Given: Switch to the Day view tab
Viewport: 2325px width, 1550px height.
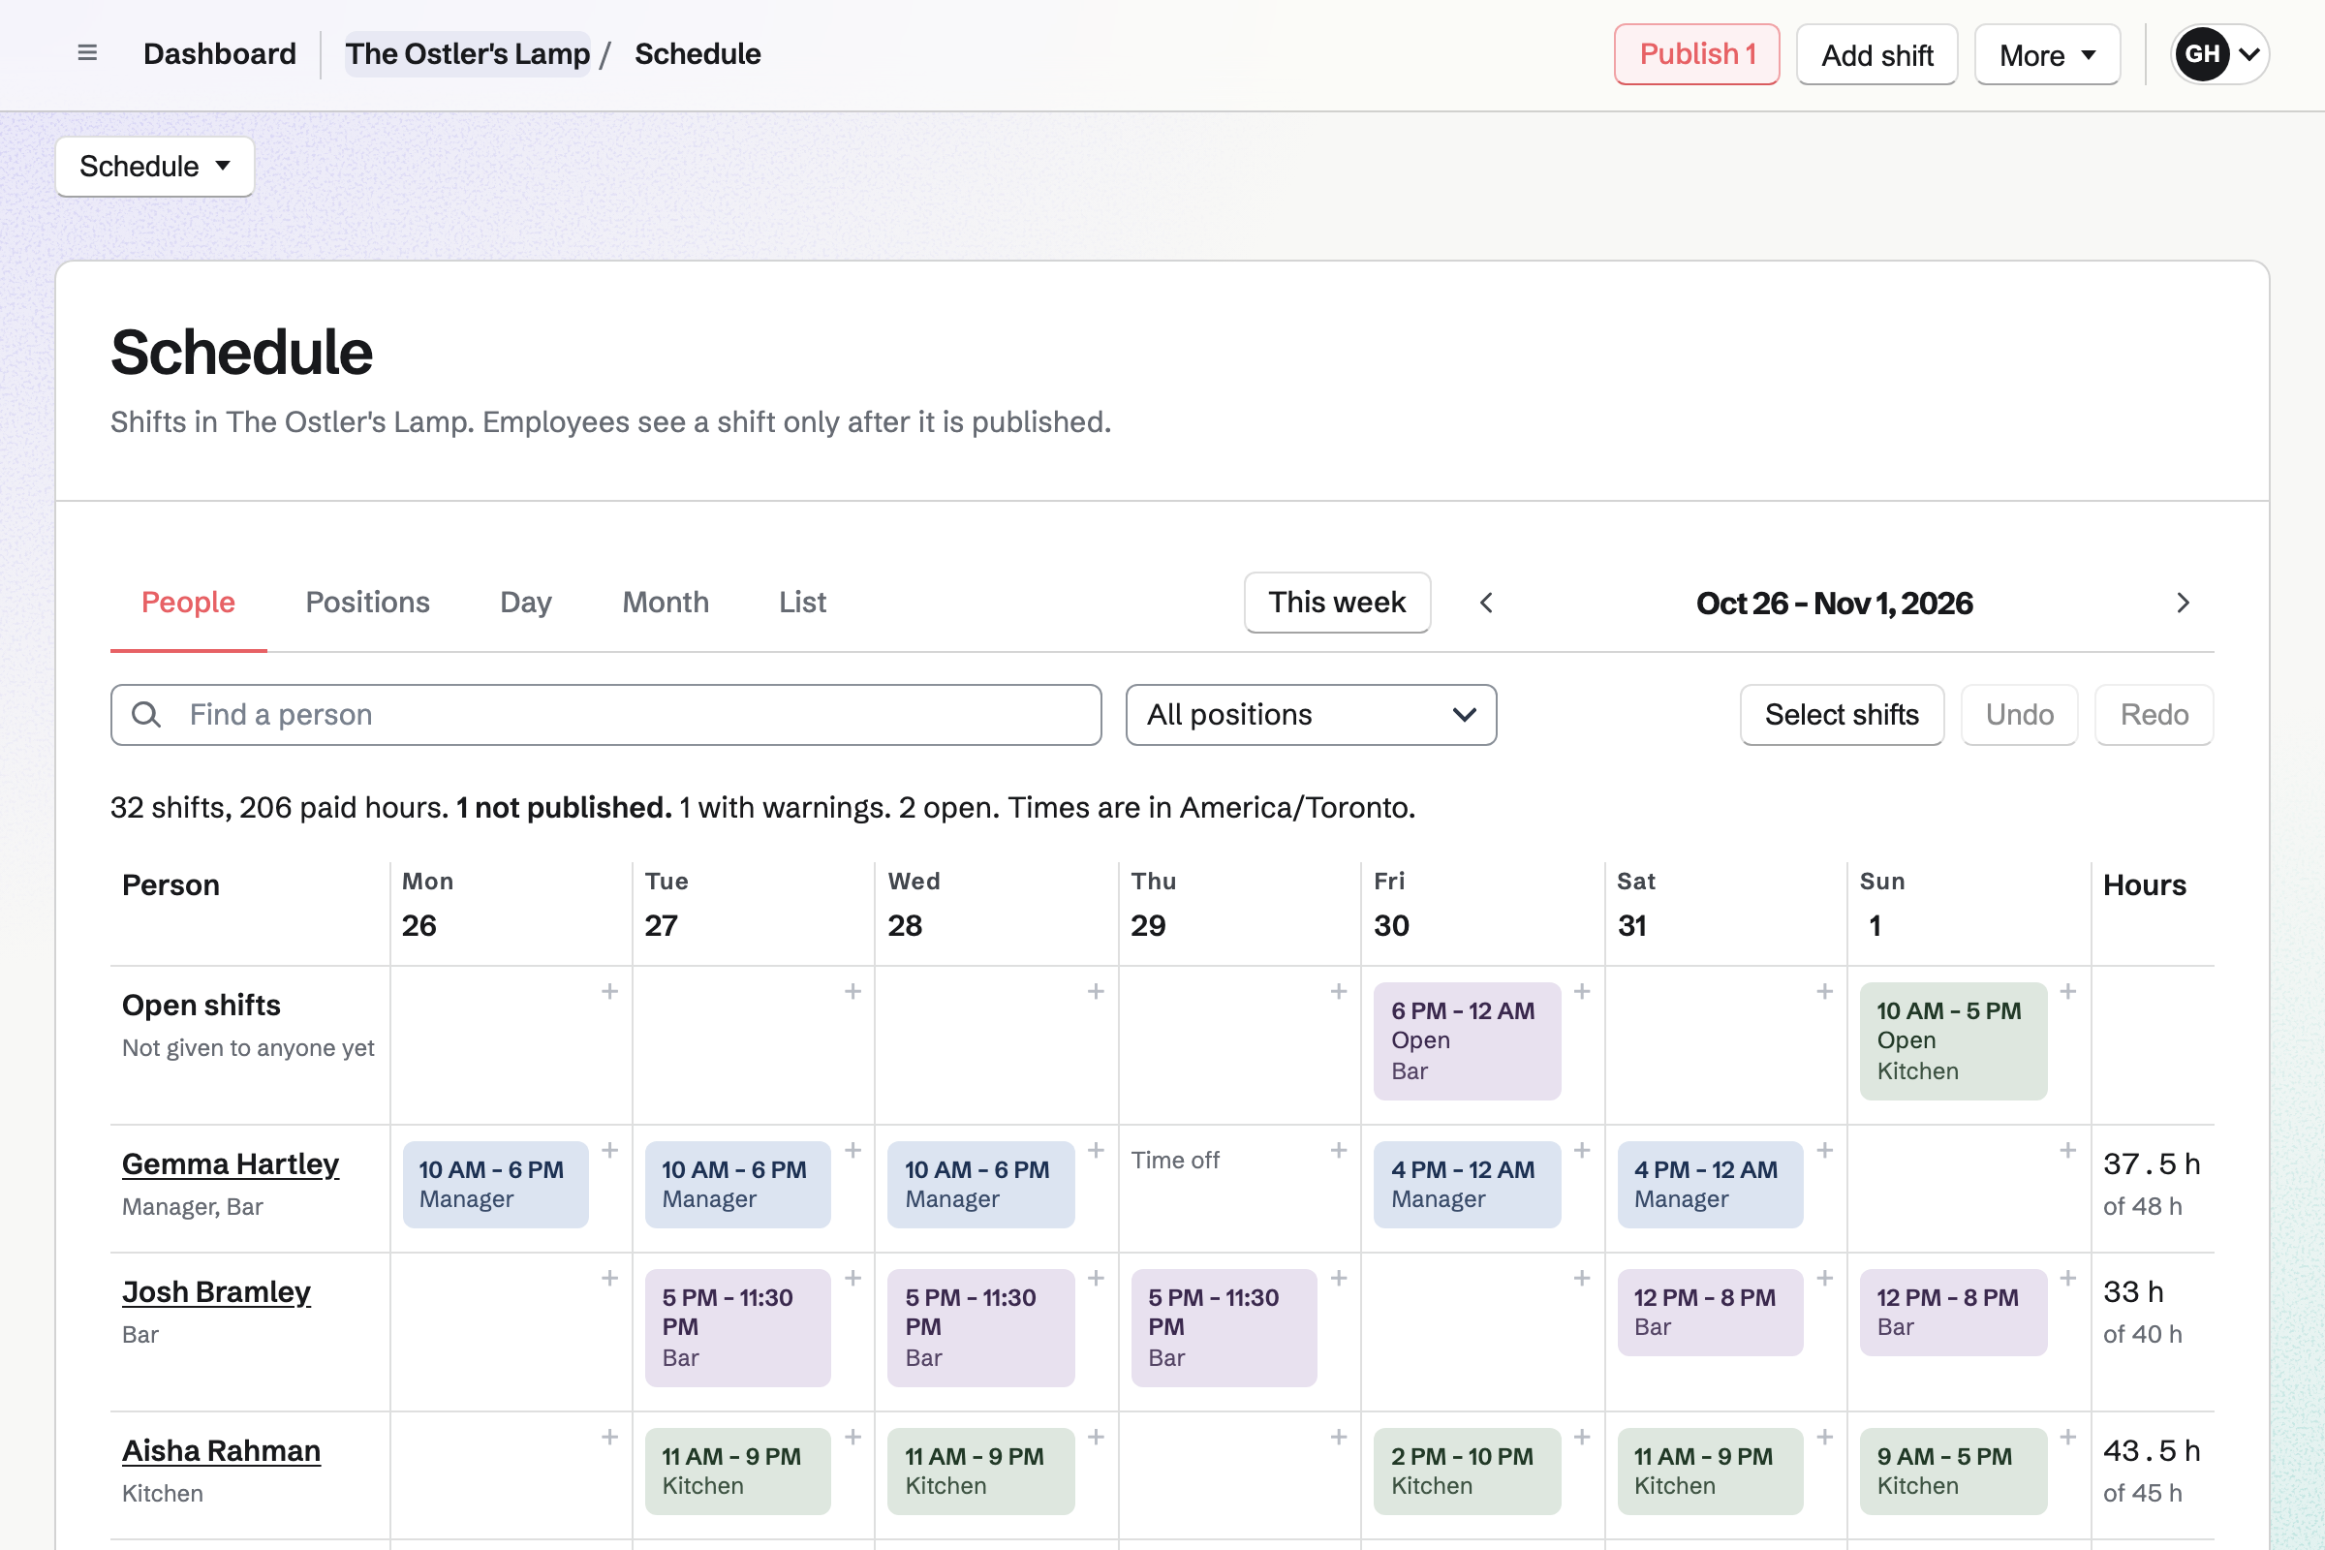Looking at the screenshot, I should coord(526,602).
